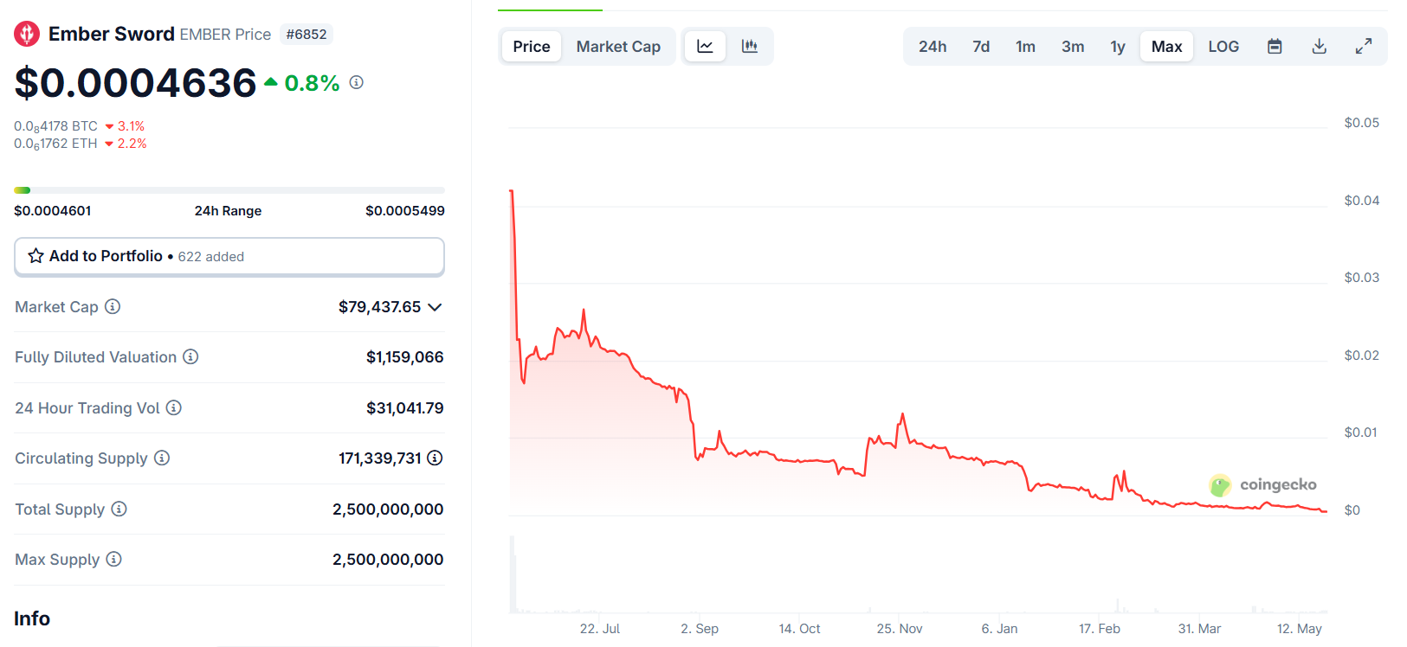The height and width of the screenshot is (647, 1407).
Task: Switch to line chart view icon
Action: click(705, 47)
